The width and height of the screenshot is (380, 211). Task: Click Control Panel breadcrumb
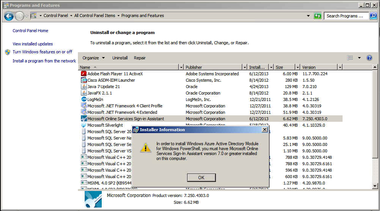tap(56, 16)
